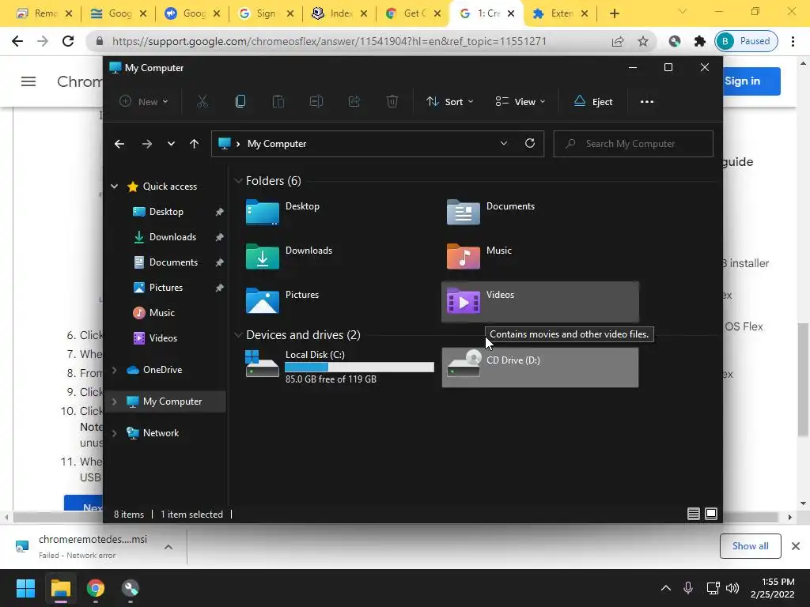810x607 pixels.
Task: Open the Windows Start menu
Action: coord(25,588)
